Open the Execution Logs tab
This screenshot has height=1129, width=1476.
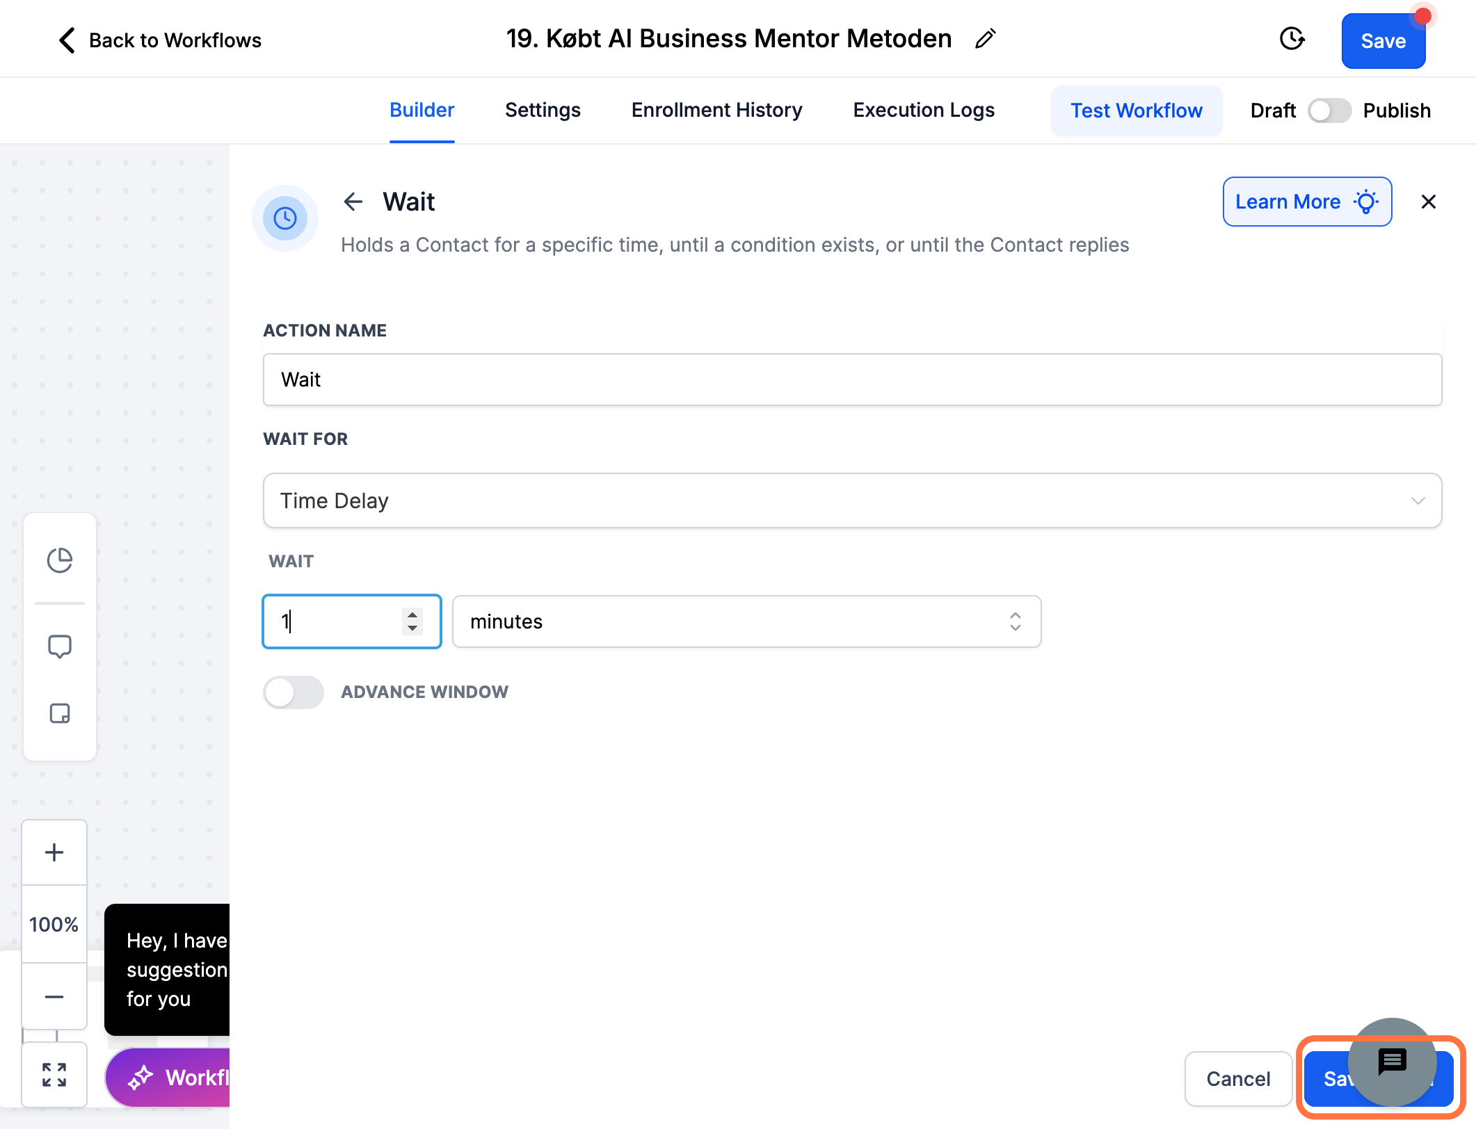click(x=924, y=110)
